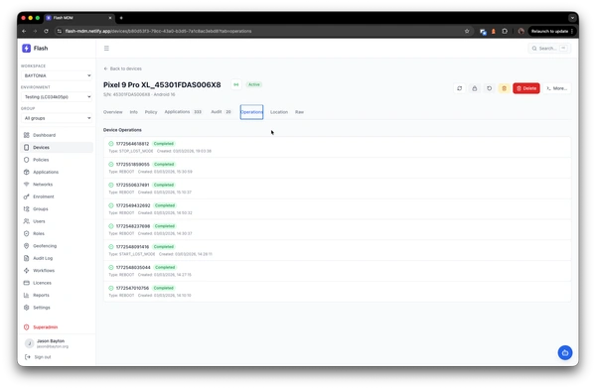This screenshot has width=596, height=389.
Task: Open the Applications cube icon in the sidebar
Action: click(26, 172)
